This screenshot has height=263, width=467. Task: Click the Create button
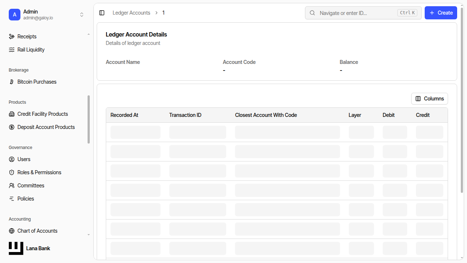(x=441, y=13)
